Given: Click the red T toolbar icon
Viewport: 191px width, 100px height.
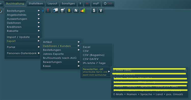Looking at the screenshot, I should coord(48,11).
